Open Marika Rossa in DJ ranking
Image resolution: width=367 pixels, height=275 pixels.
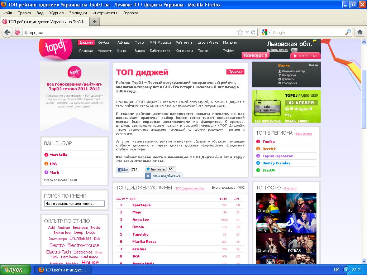tap(144, 242)
